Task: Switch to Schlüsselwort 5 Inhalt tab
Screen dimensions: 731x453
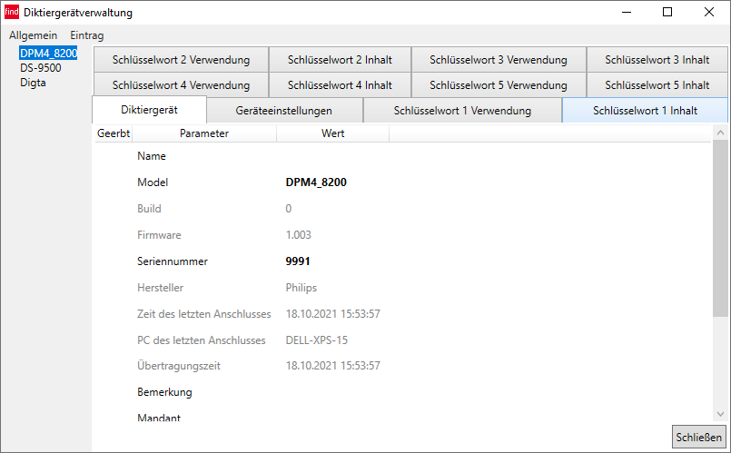Action: [x=657, y=85]
